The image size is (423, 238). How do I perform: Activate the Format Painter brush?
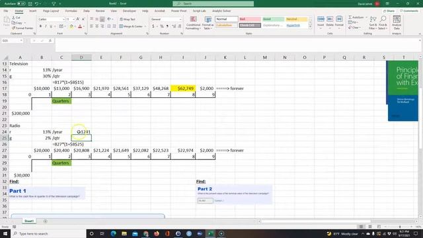[22, 28]
